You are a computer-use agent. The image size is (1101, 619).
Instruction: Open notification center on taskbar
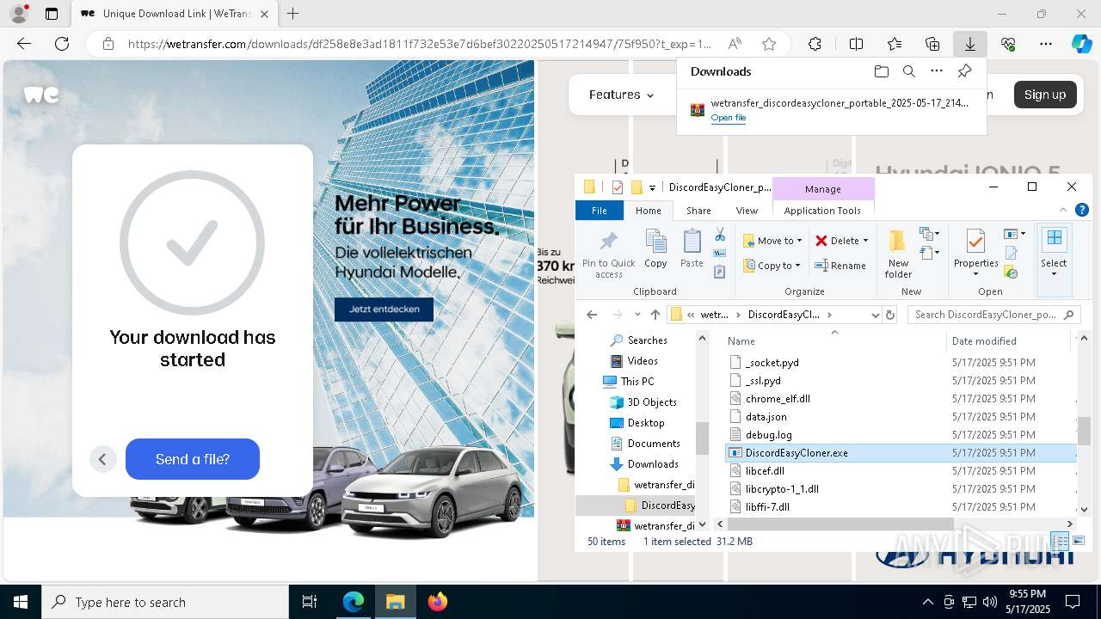[1073, 602]
